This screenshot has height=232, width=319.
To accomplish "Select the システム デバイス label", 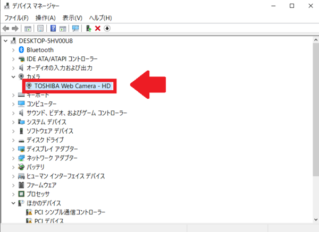I will click(47, 122).
